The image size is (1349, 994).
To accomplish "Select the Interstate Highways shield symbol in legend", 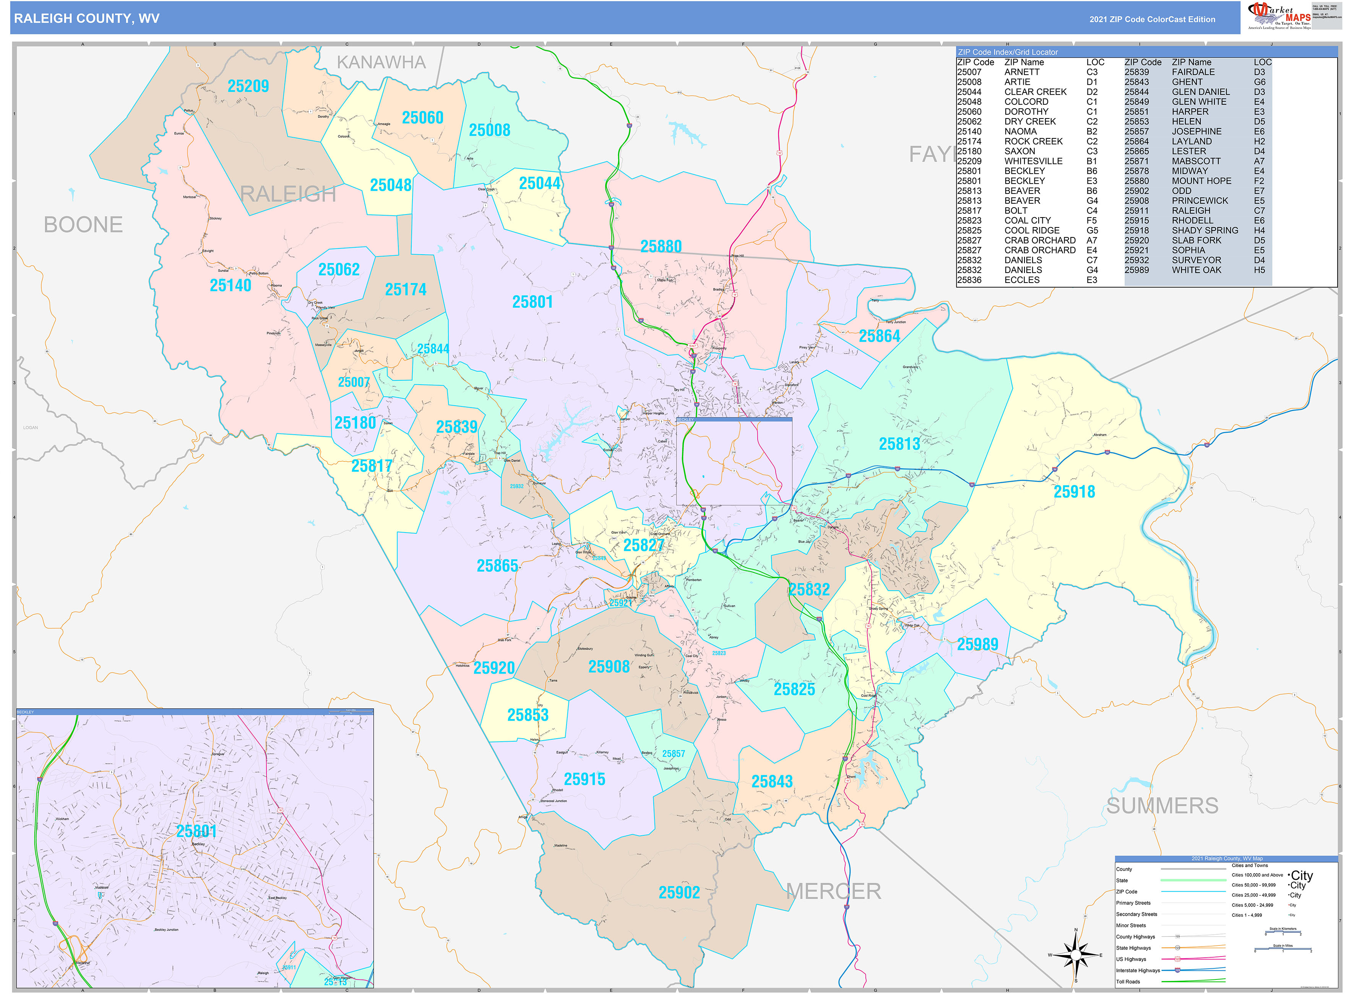I will 1177,971.
